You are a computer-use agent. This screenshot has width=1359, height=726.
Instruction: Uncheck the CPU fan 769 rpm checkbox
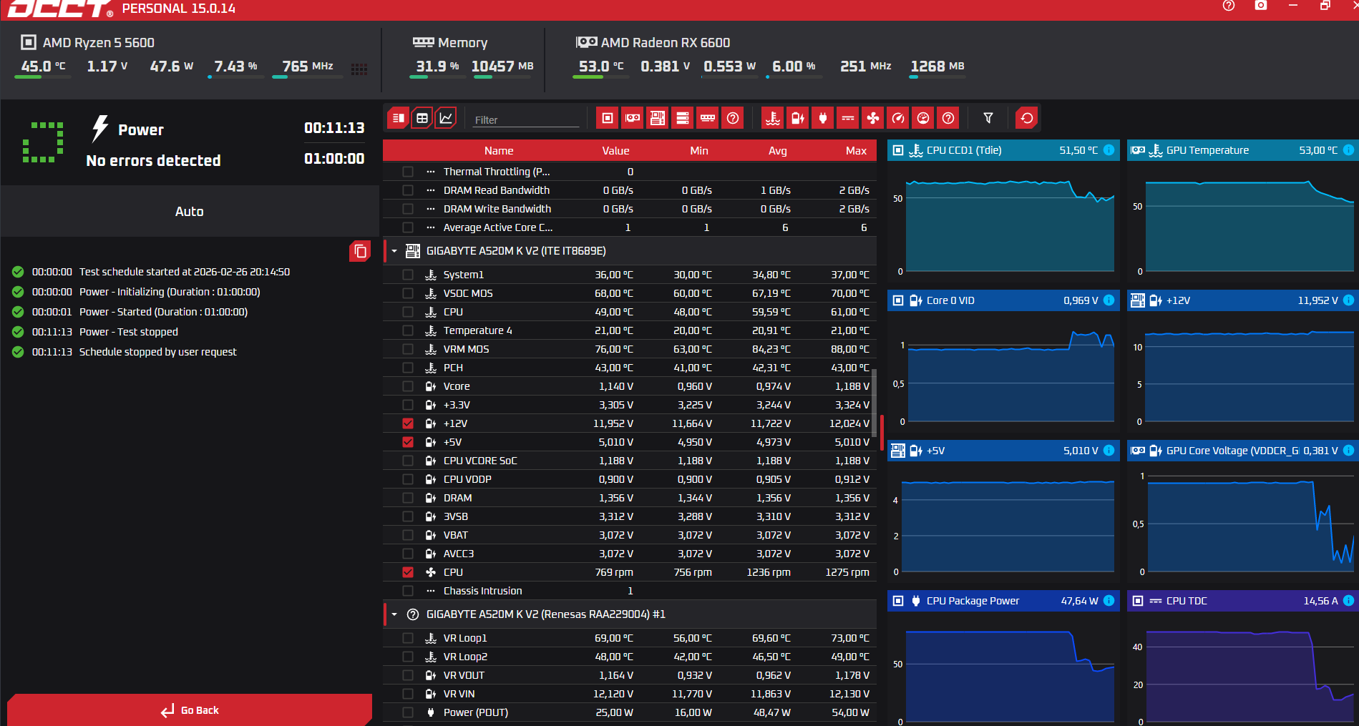click(x=408, y=572)
